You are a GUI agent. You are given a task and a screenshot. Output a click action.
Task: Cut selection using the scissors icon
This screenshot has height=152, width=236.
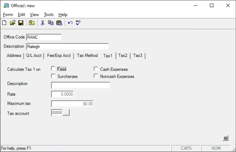click(x=43, y=23)
